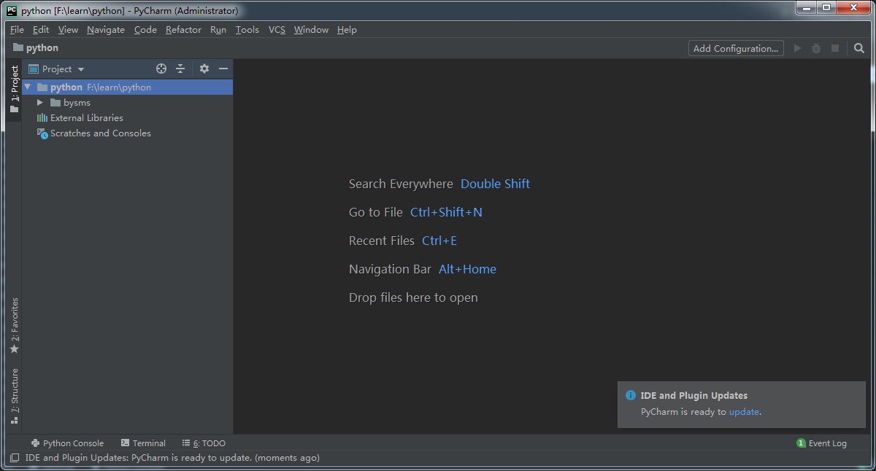This screenshot has width=876, height=471.
Task: Click the locate/scroll from source icon
Action: click(x=161, y=69)
